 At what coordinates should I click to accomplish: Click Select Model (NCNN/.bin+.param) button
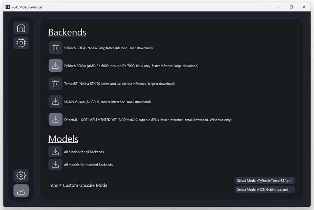(x=265, y=190)
